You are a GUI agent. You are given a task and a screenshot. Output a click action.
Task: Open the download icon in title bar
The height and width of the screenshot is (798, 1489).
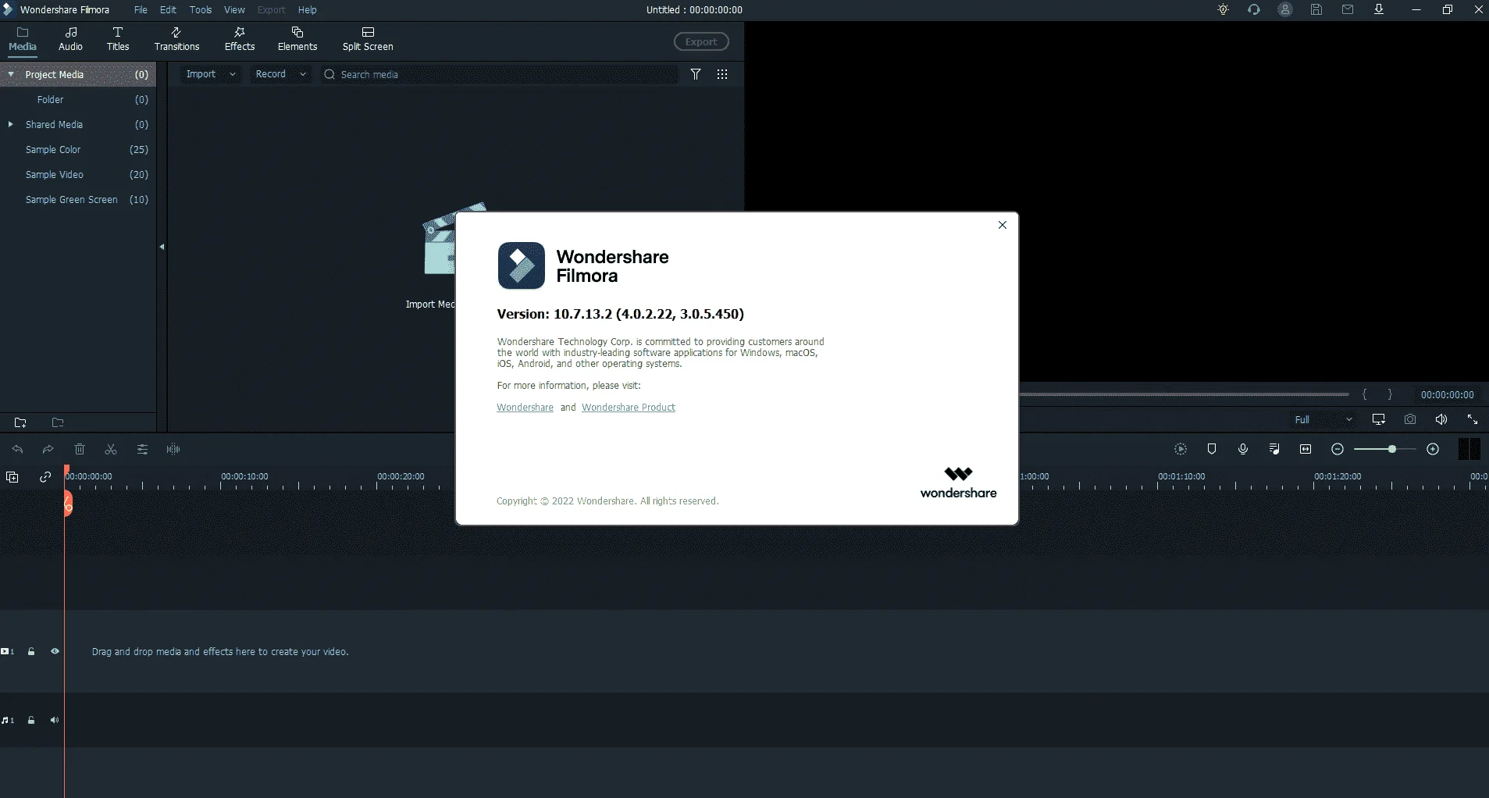[x=1379, y=10]
